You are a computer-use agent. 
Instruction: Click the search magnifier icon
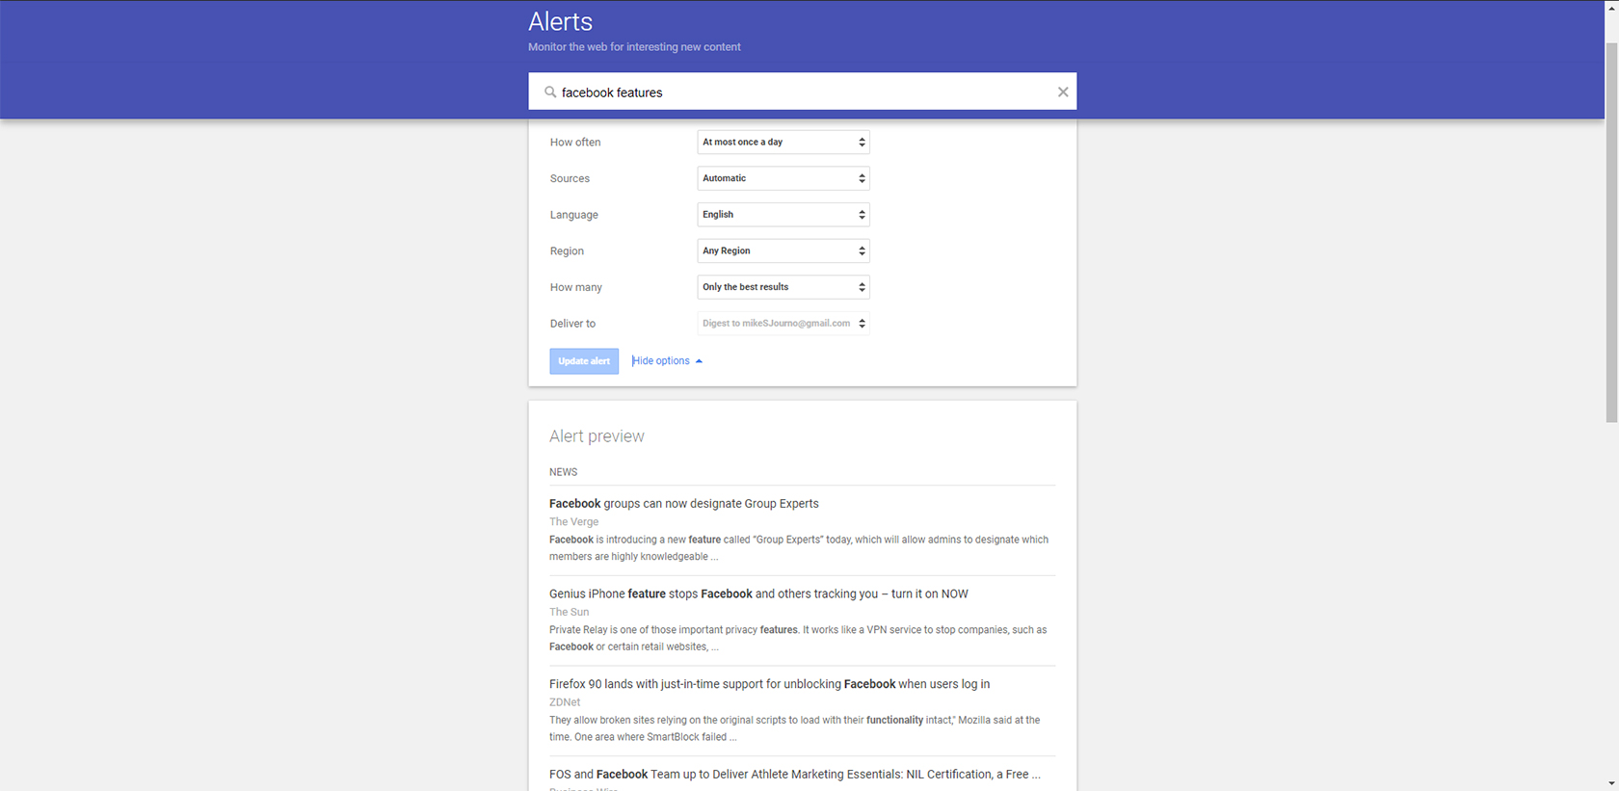pyautogui.click(x=550, y=92)
